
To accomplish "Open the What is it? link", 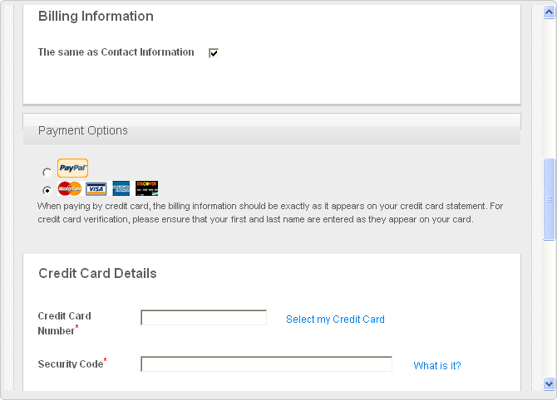I will [x=437, y=366].
